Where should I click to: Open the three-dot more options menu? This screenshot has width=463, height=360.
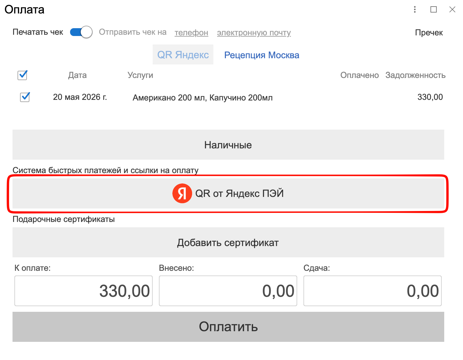(415, 9)
